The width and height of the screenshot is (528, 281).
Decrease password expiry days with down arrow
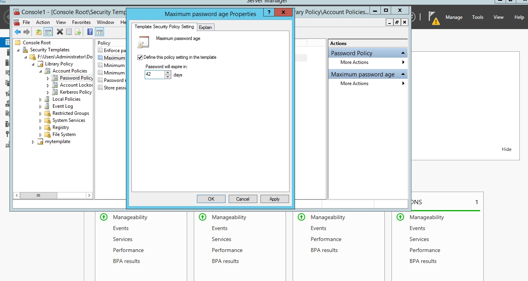[168, 77]
